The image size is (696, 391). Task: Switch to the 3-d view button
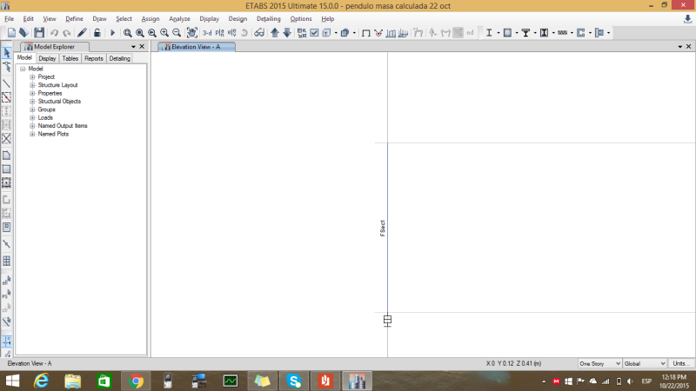pos(207,33)
